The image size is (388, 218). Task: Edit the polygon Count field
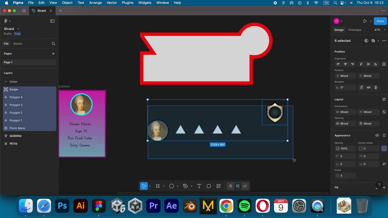point(345,176)
